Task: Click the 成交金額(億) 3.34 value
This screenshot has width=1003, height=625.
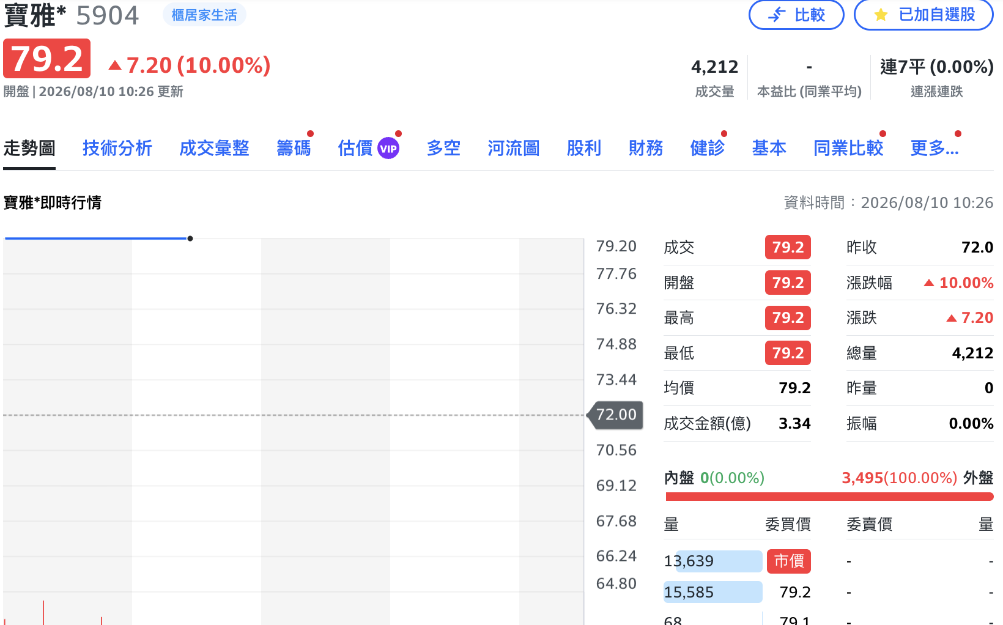Action: 795,423
